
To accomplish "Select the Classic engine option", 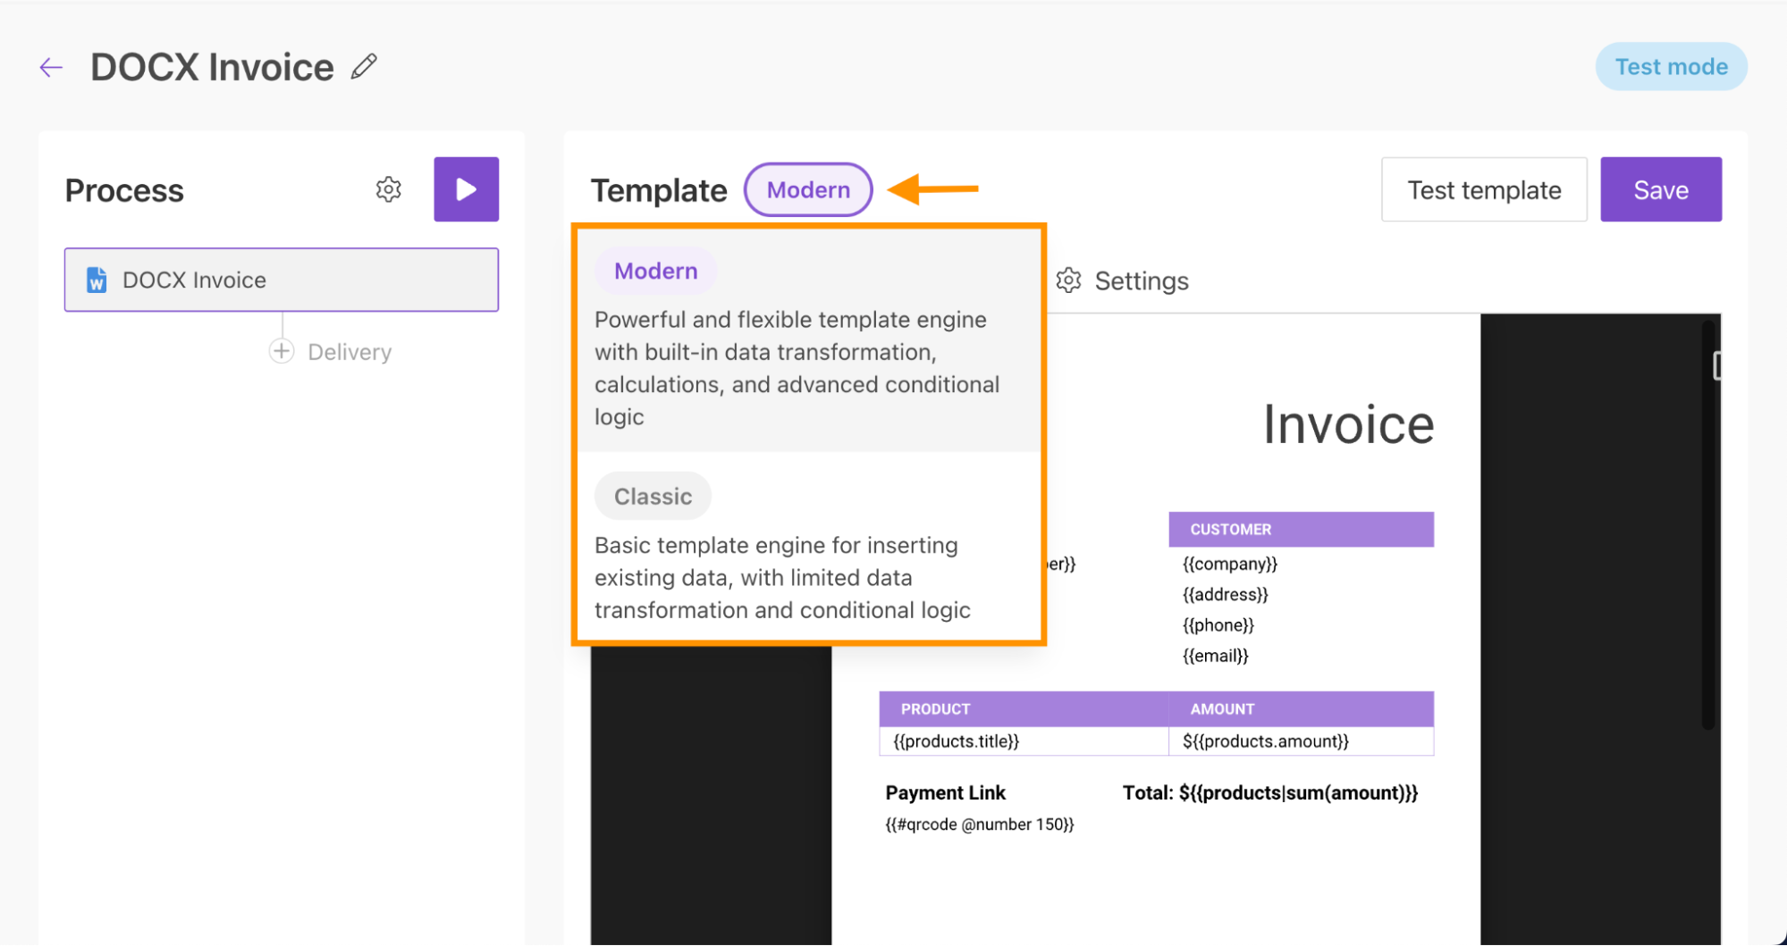I will click(x=653, y=496).
